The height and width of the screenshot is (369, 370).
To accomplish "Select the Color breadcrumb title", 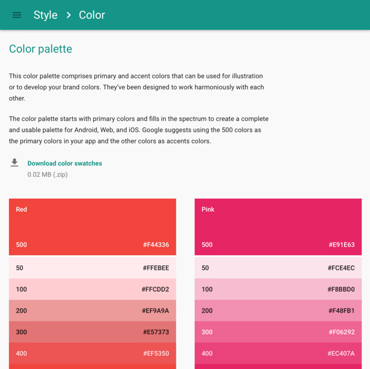I will (x=92, y=15).
